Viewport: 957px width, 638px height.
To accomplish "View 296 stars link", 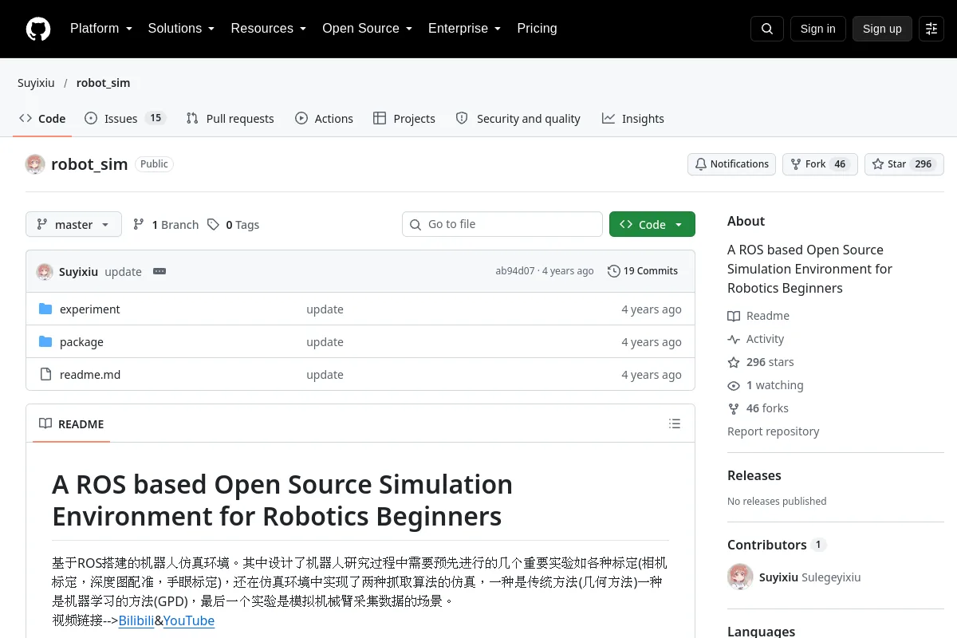I will (x=761, y=362).
